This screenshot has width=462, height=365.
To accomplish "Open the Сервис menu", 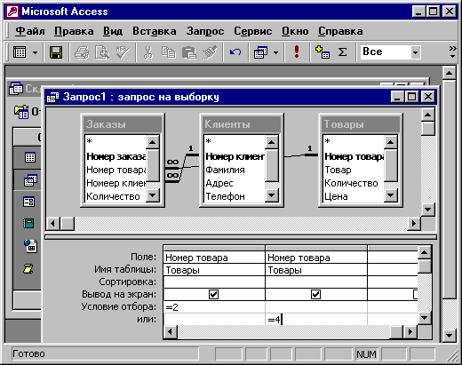I will click(x=253, y=31).
